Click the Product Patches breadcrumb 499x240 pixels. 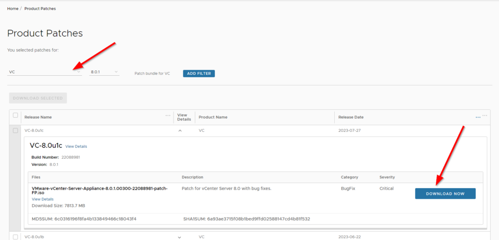(x=40, y=9)
